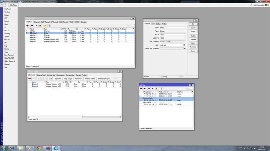Click the WinBox redo arrow icon
The height and width of the screenshot is (151, 270).
point(5,5)
